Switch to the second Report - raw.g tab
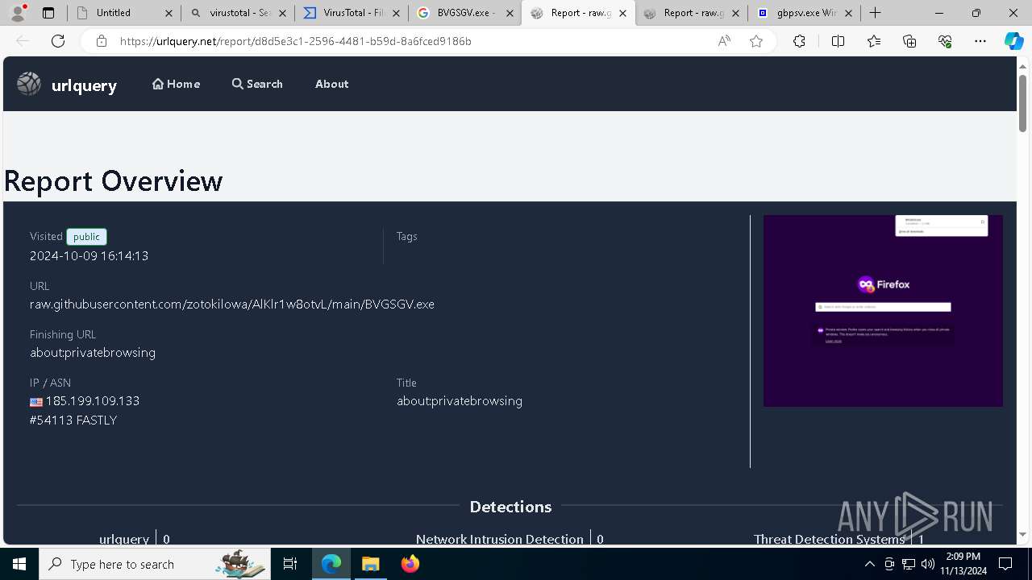1032x580 pixels. point(692,13)
